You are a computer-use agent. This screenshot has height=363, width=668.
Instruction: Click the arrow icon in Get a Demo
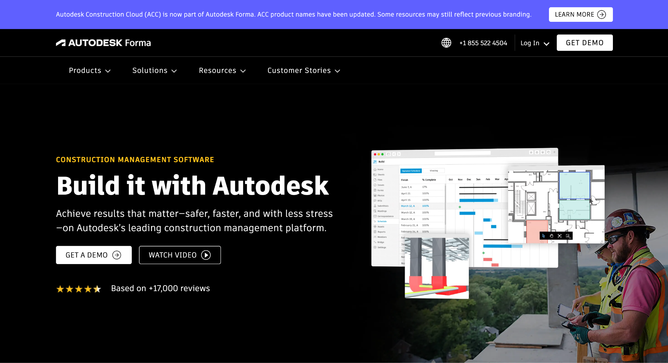[x=117, y=255]
